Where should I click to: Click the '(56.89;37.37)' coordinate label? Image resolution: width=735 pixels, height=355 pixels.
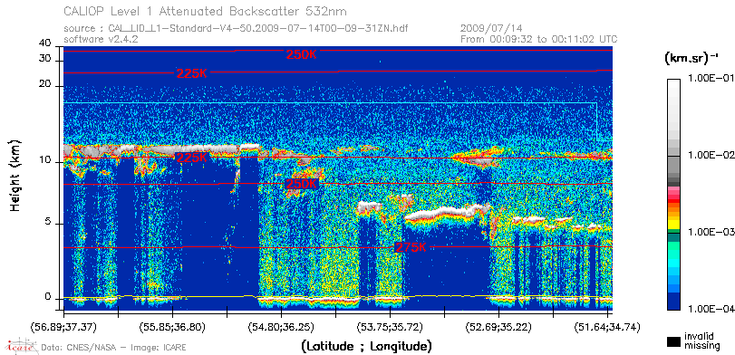pyautogui.click(x=63, y=327)
